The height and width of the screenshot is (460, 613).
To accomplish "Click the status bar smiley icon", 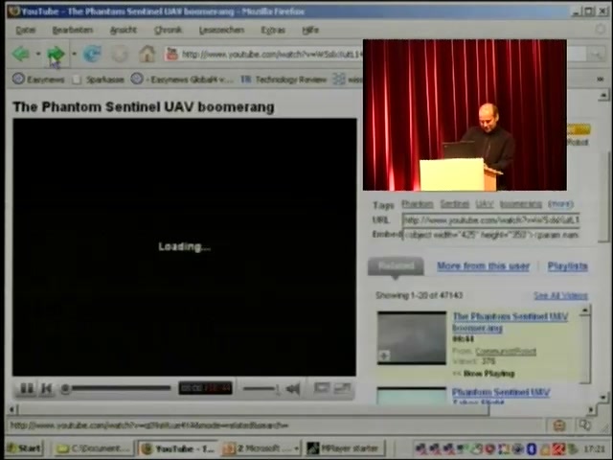I will [x=559, y=425].
